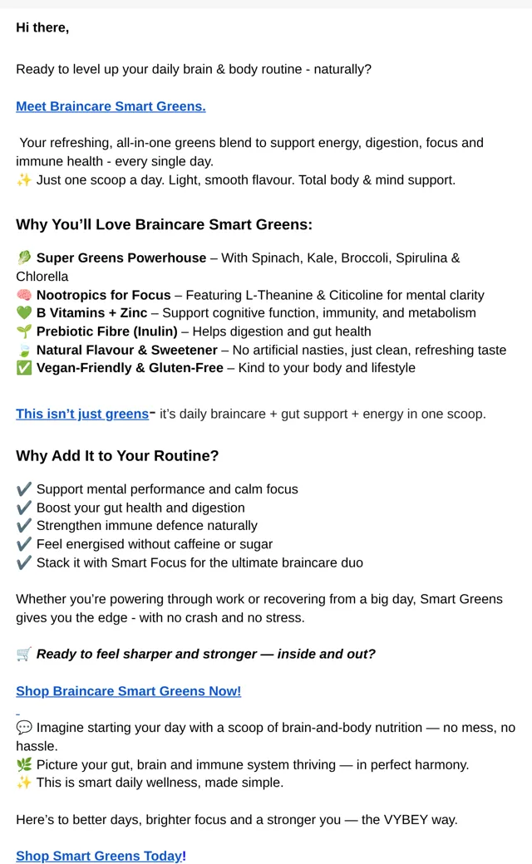
Task: Click the sparkles emoji before Just one scoop
Action: pyautogui.click(x=24, y=180)
